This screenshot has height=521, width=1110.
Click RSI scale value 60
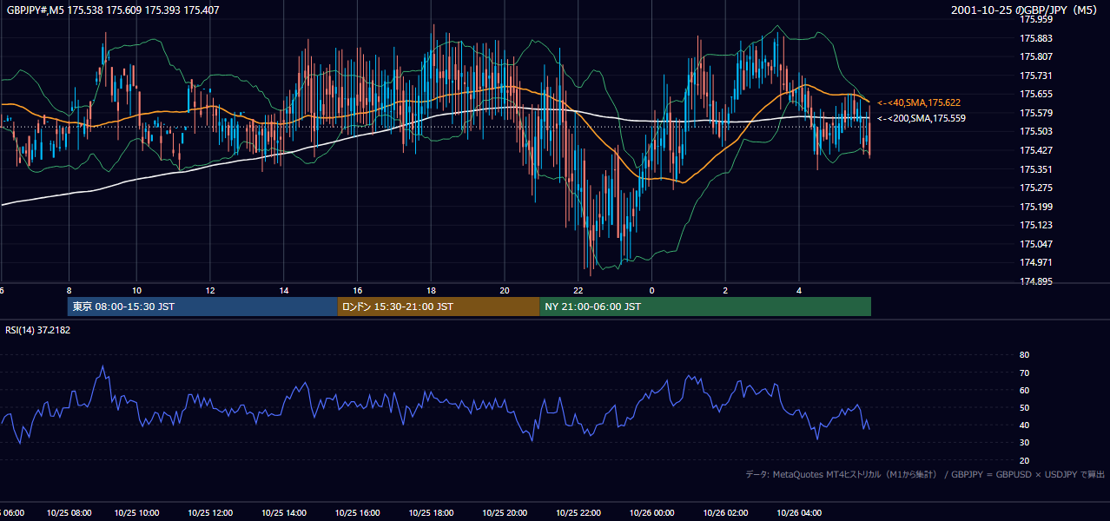point(1024,390)
